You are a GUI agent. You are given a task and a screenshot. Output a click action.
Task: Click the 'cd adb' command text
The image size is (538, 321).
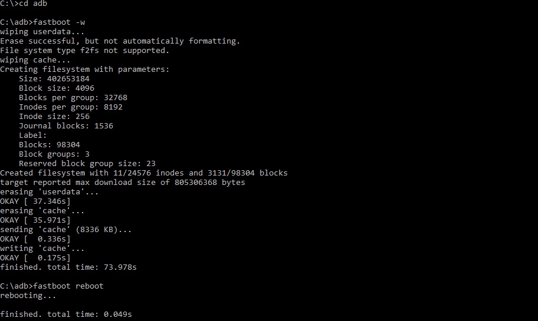33,4
